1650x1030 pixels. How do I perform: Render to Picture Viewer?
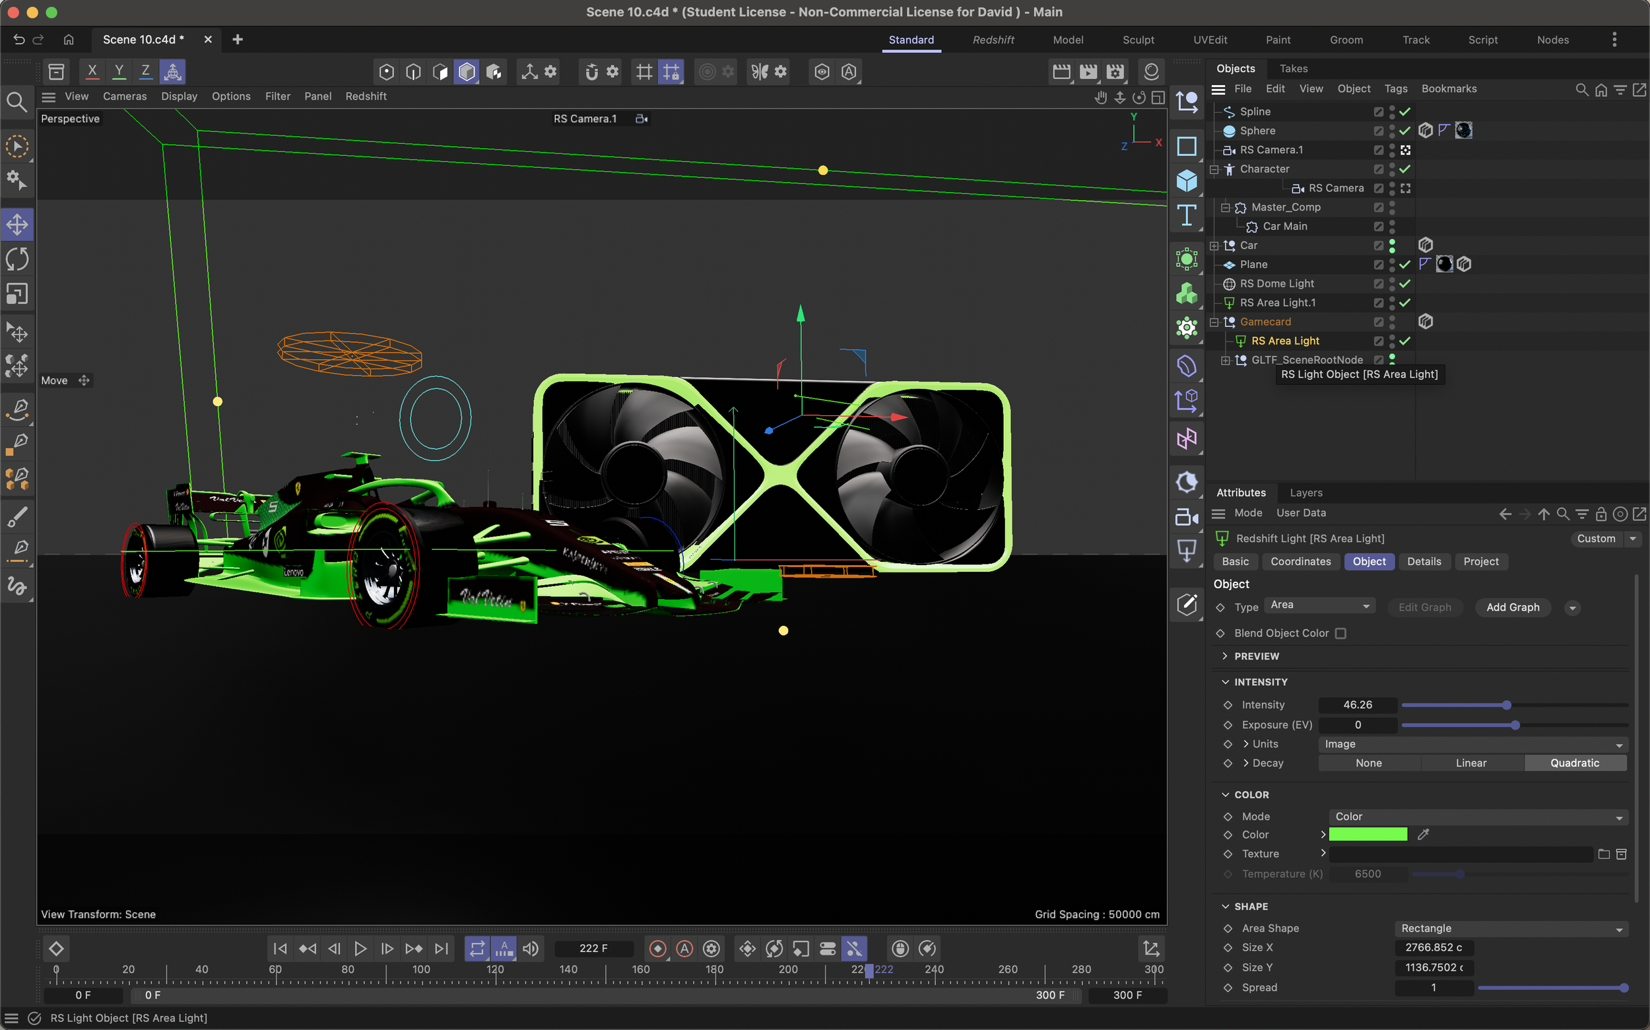click(1088, 71)
